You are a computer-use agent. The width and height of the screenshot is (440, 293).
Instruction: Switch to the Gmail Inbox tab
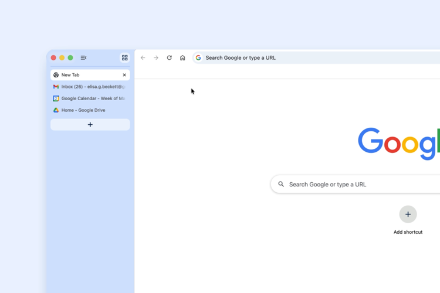coord(90,87)
